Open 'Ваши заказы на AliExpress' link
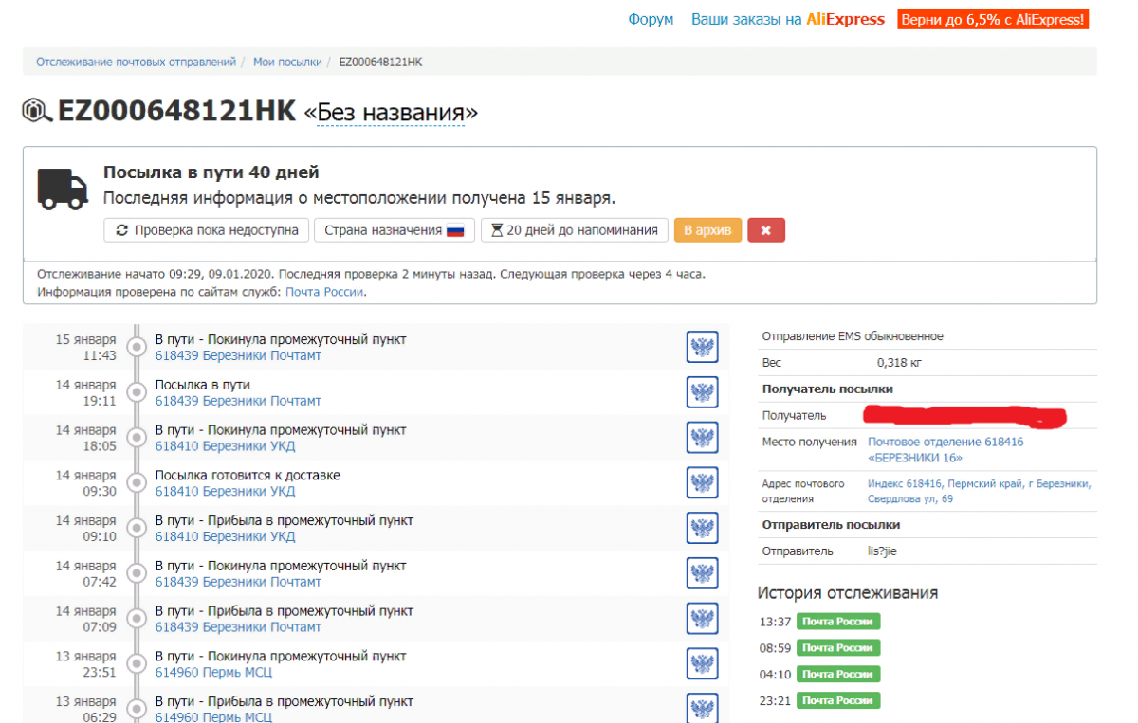1138x723 pixels. click(787, 19)
